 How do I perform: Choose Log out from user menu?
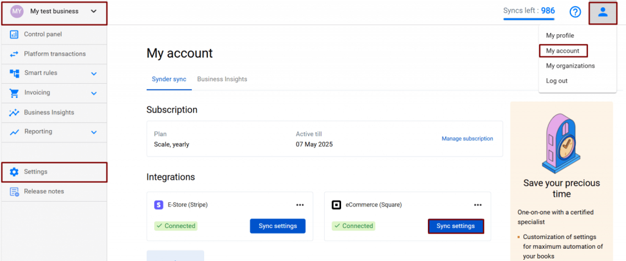556,81
